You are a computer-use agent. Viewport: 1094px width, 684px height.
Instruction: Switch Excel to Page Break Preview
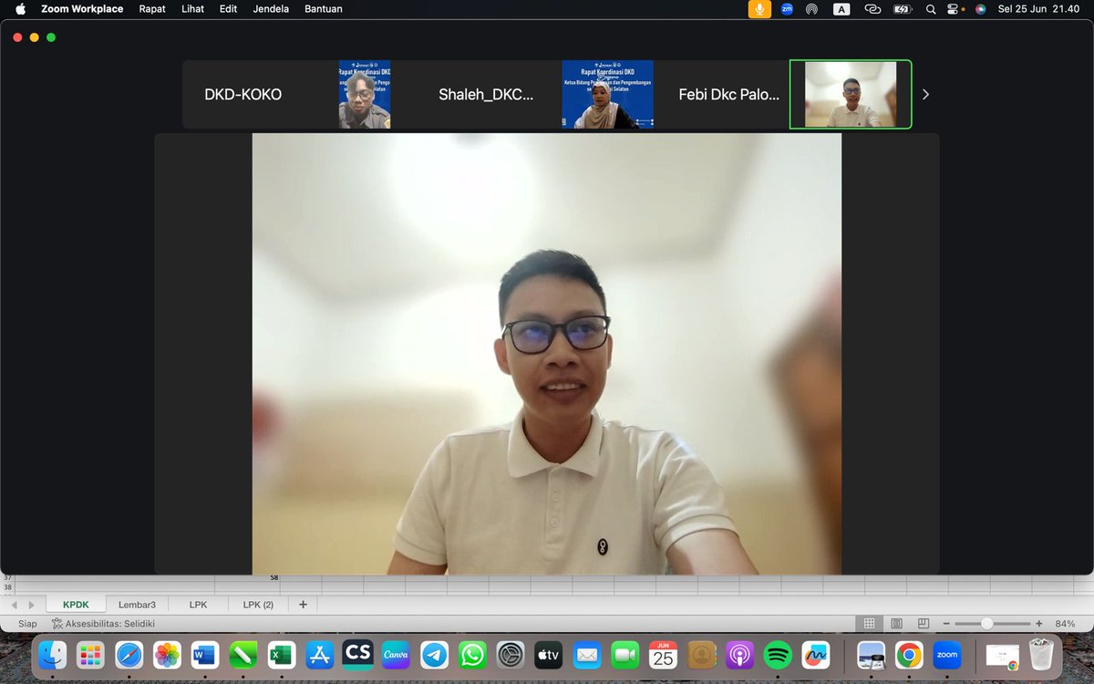924,624
